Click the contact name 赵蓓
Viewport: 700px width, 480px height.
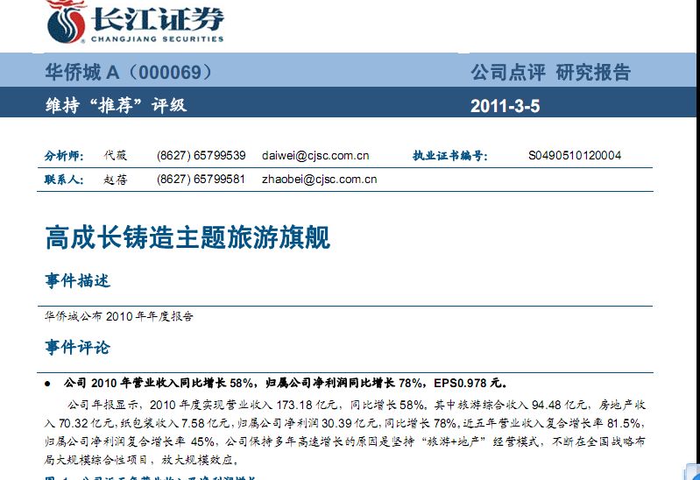tap(115, 180)
